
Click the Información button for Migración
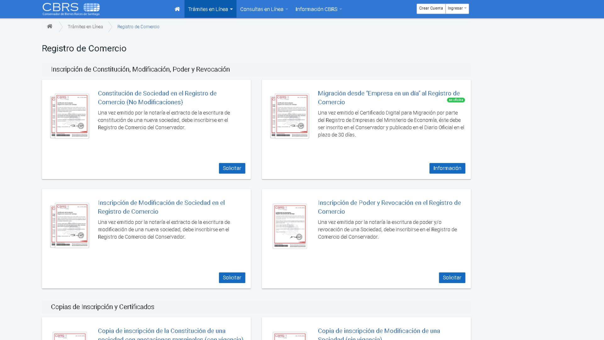pos(447,168)
